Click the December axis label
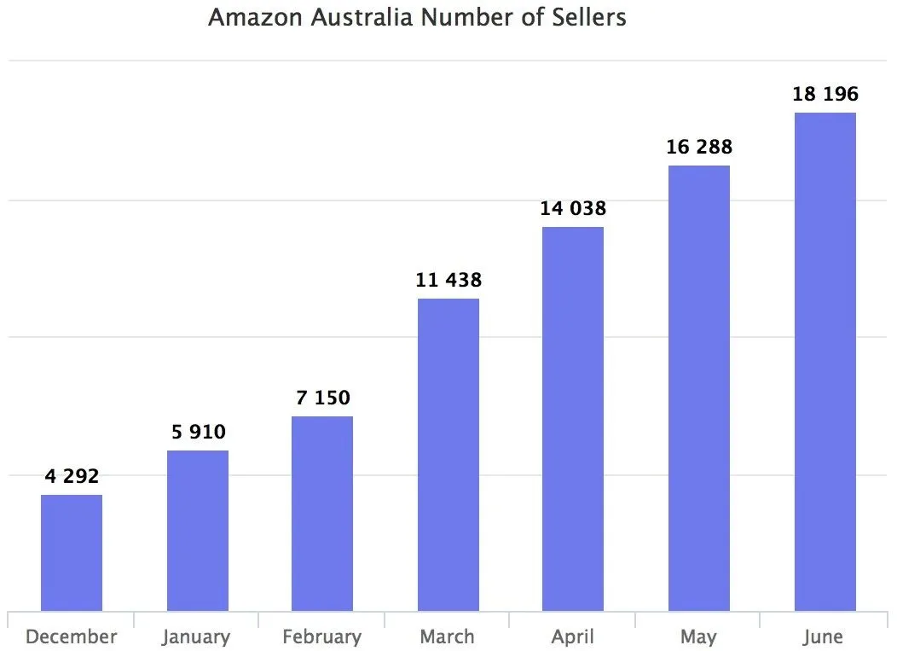This screenshot has height=651, width=897. [71, 636]
